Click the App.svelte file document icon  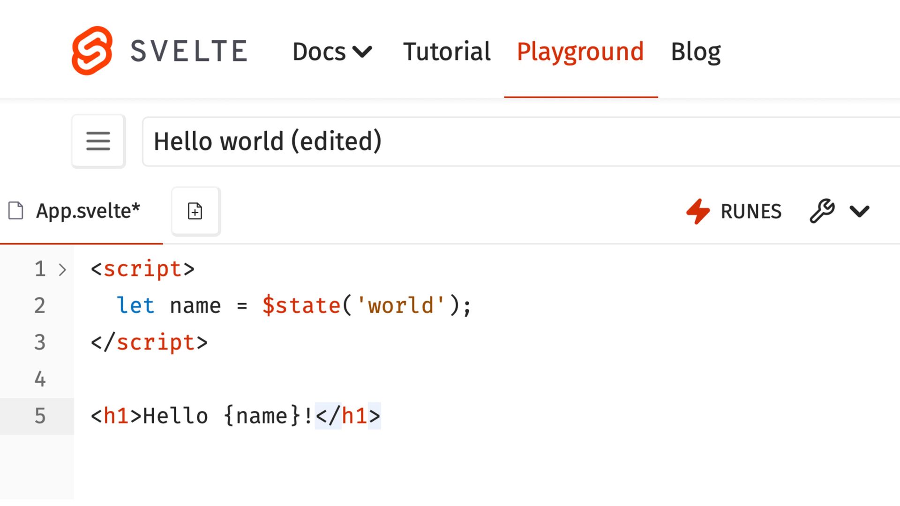click(16, 211)
